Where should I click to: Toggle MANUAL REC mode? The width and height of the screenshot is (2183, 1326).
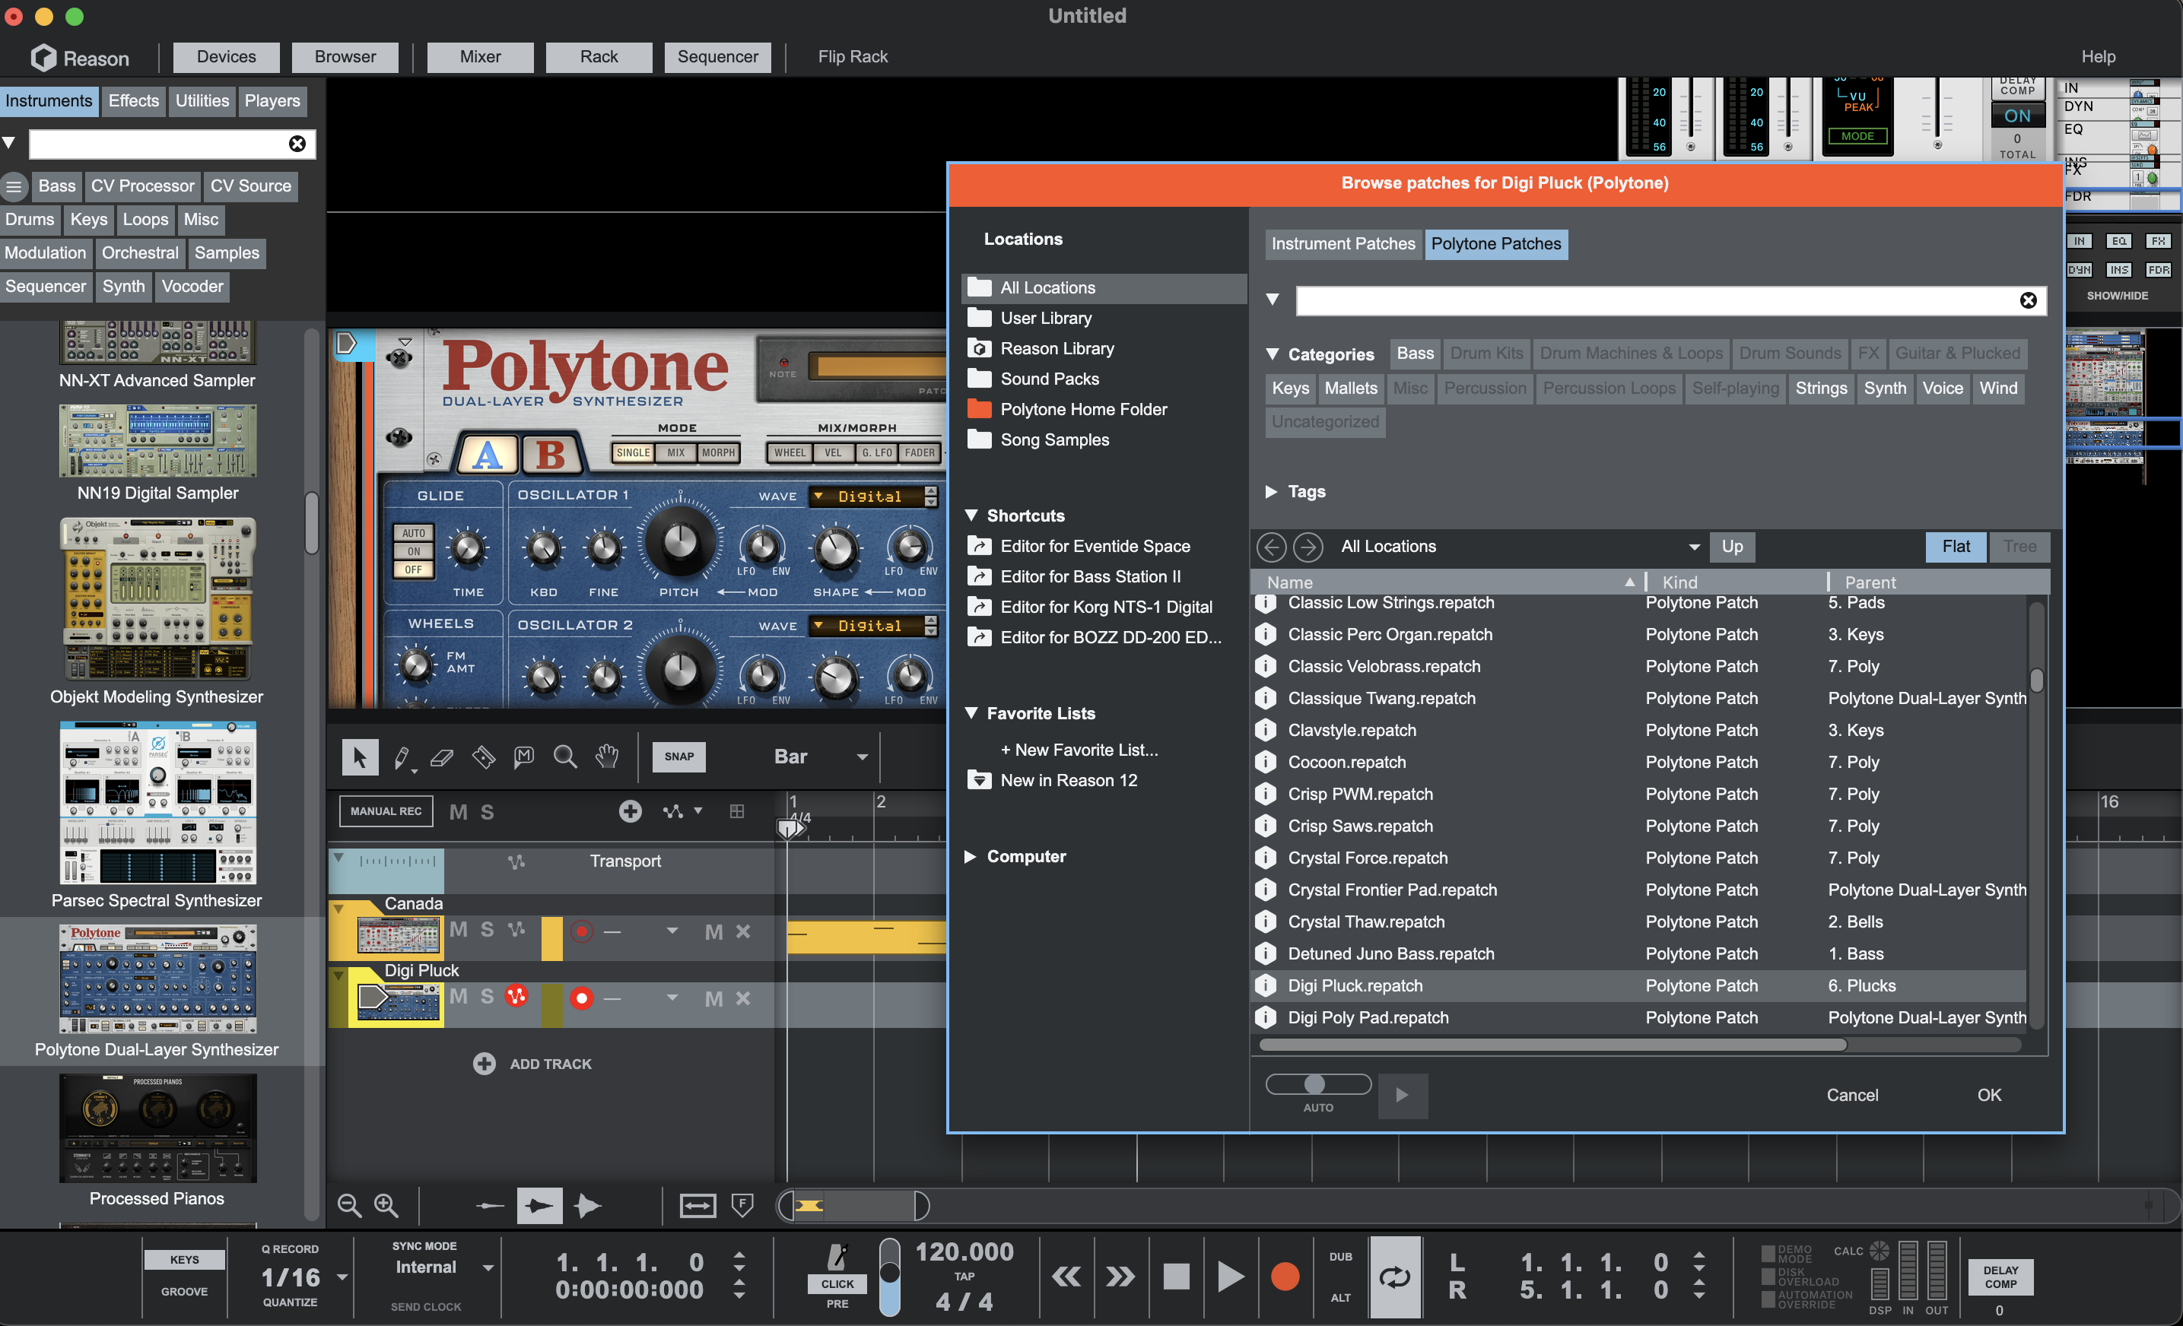tap(386, 811)
